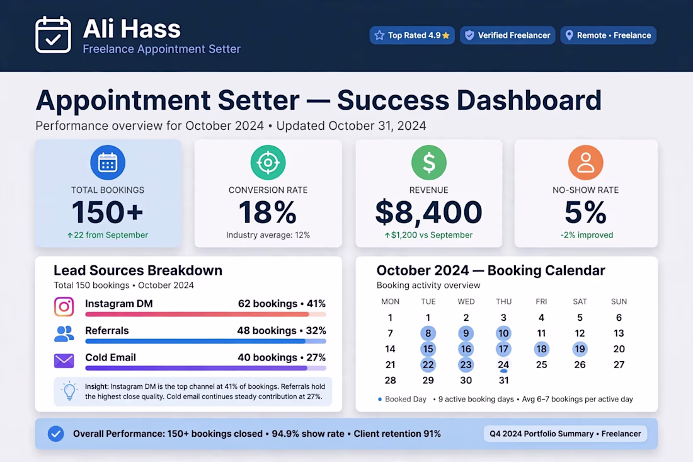Select booked day 9 in the calendar
Screen dimensions: 693x462
point(466,333)
